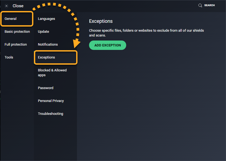Select the General settings category
The image size is (226, 161).
(11, 19)
